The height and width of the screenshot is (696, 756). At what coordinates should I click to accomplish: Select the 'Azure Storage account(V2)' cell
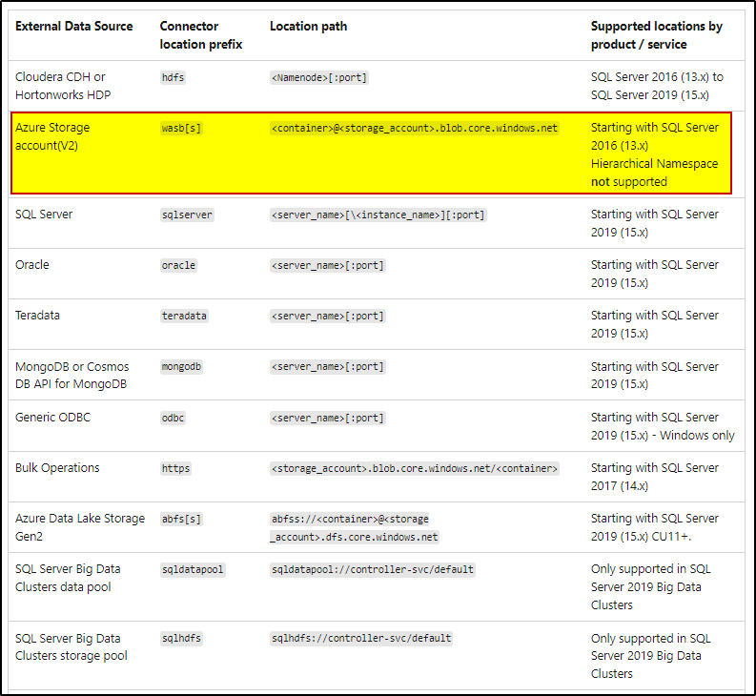pyautogui.click(x=52, y=136)
